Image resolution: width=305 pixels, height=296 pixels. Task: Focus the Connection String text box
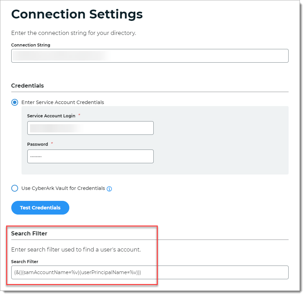coord(150,56)
